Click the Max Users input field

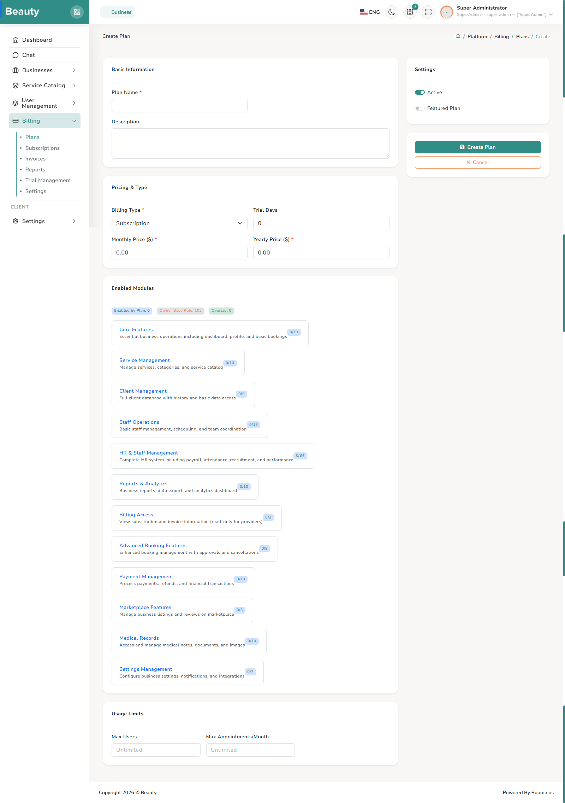point(156,750)
